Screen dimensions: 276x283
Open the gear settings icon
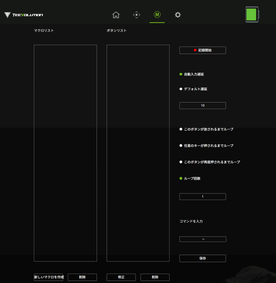(x=178, y=15)
